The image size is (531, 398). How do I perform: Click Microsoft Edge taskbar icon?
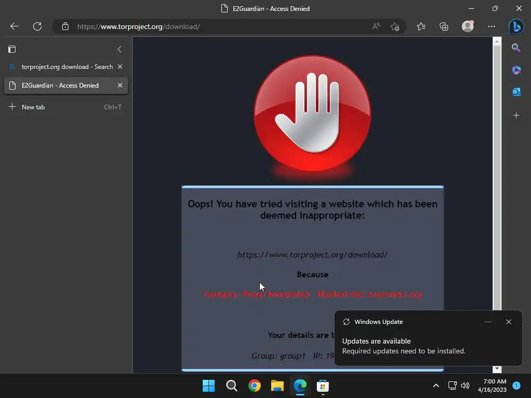300,386
